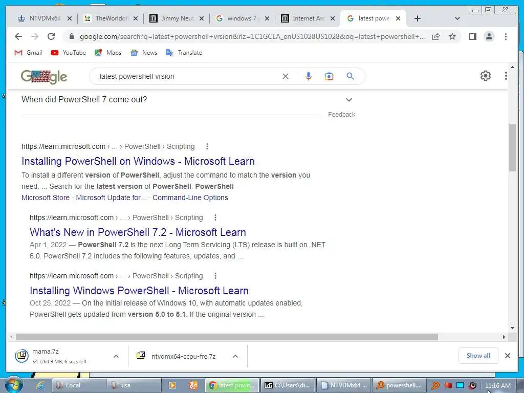Screen dimensions: 524x393
Task: Go back to previous page
Action: [18, 36]
